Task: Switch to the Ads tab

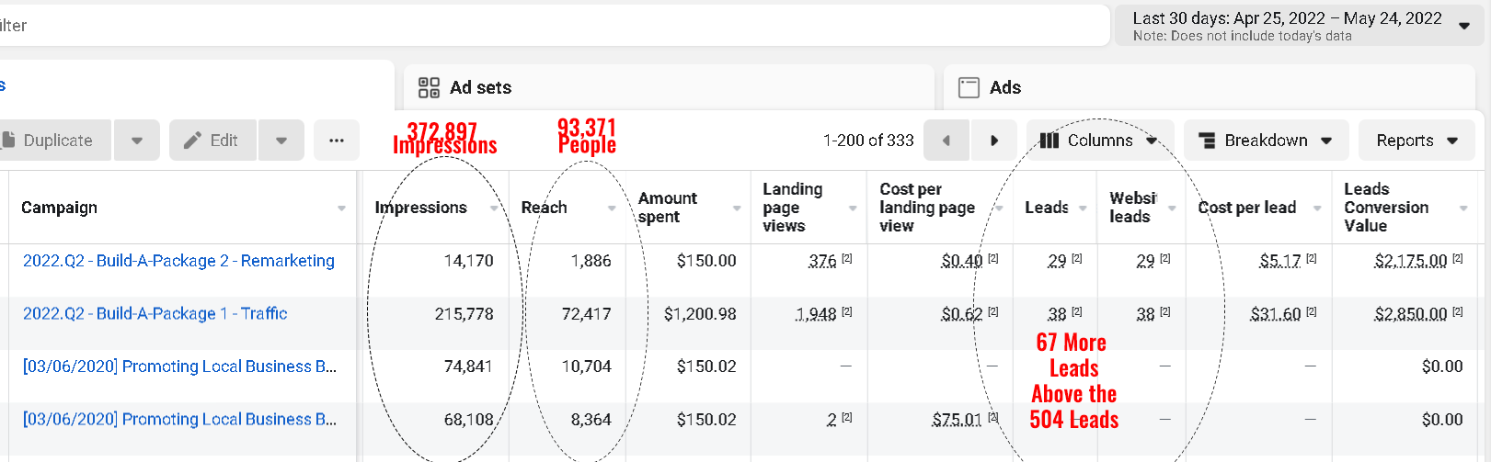Action: pyautogui.click(x=1210, y=87)
